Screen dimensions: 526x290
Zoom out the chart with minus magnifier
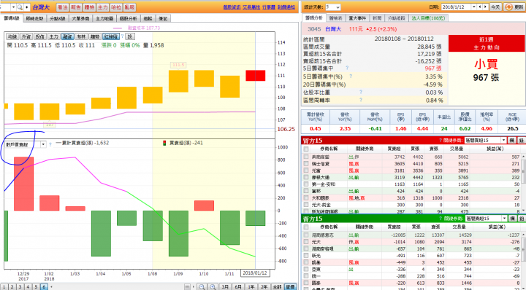click(x=202, y=286)
